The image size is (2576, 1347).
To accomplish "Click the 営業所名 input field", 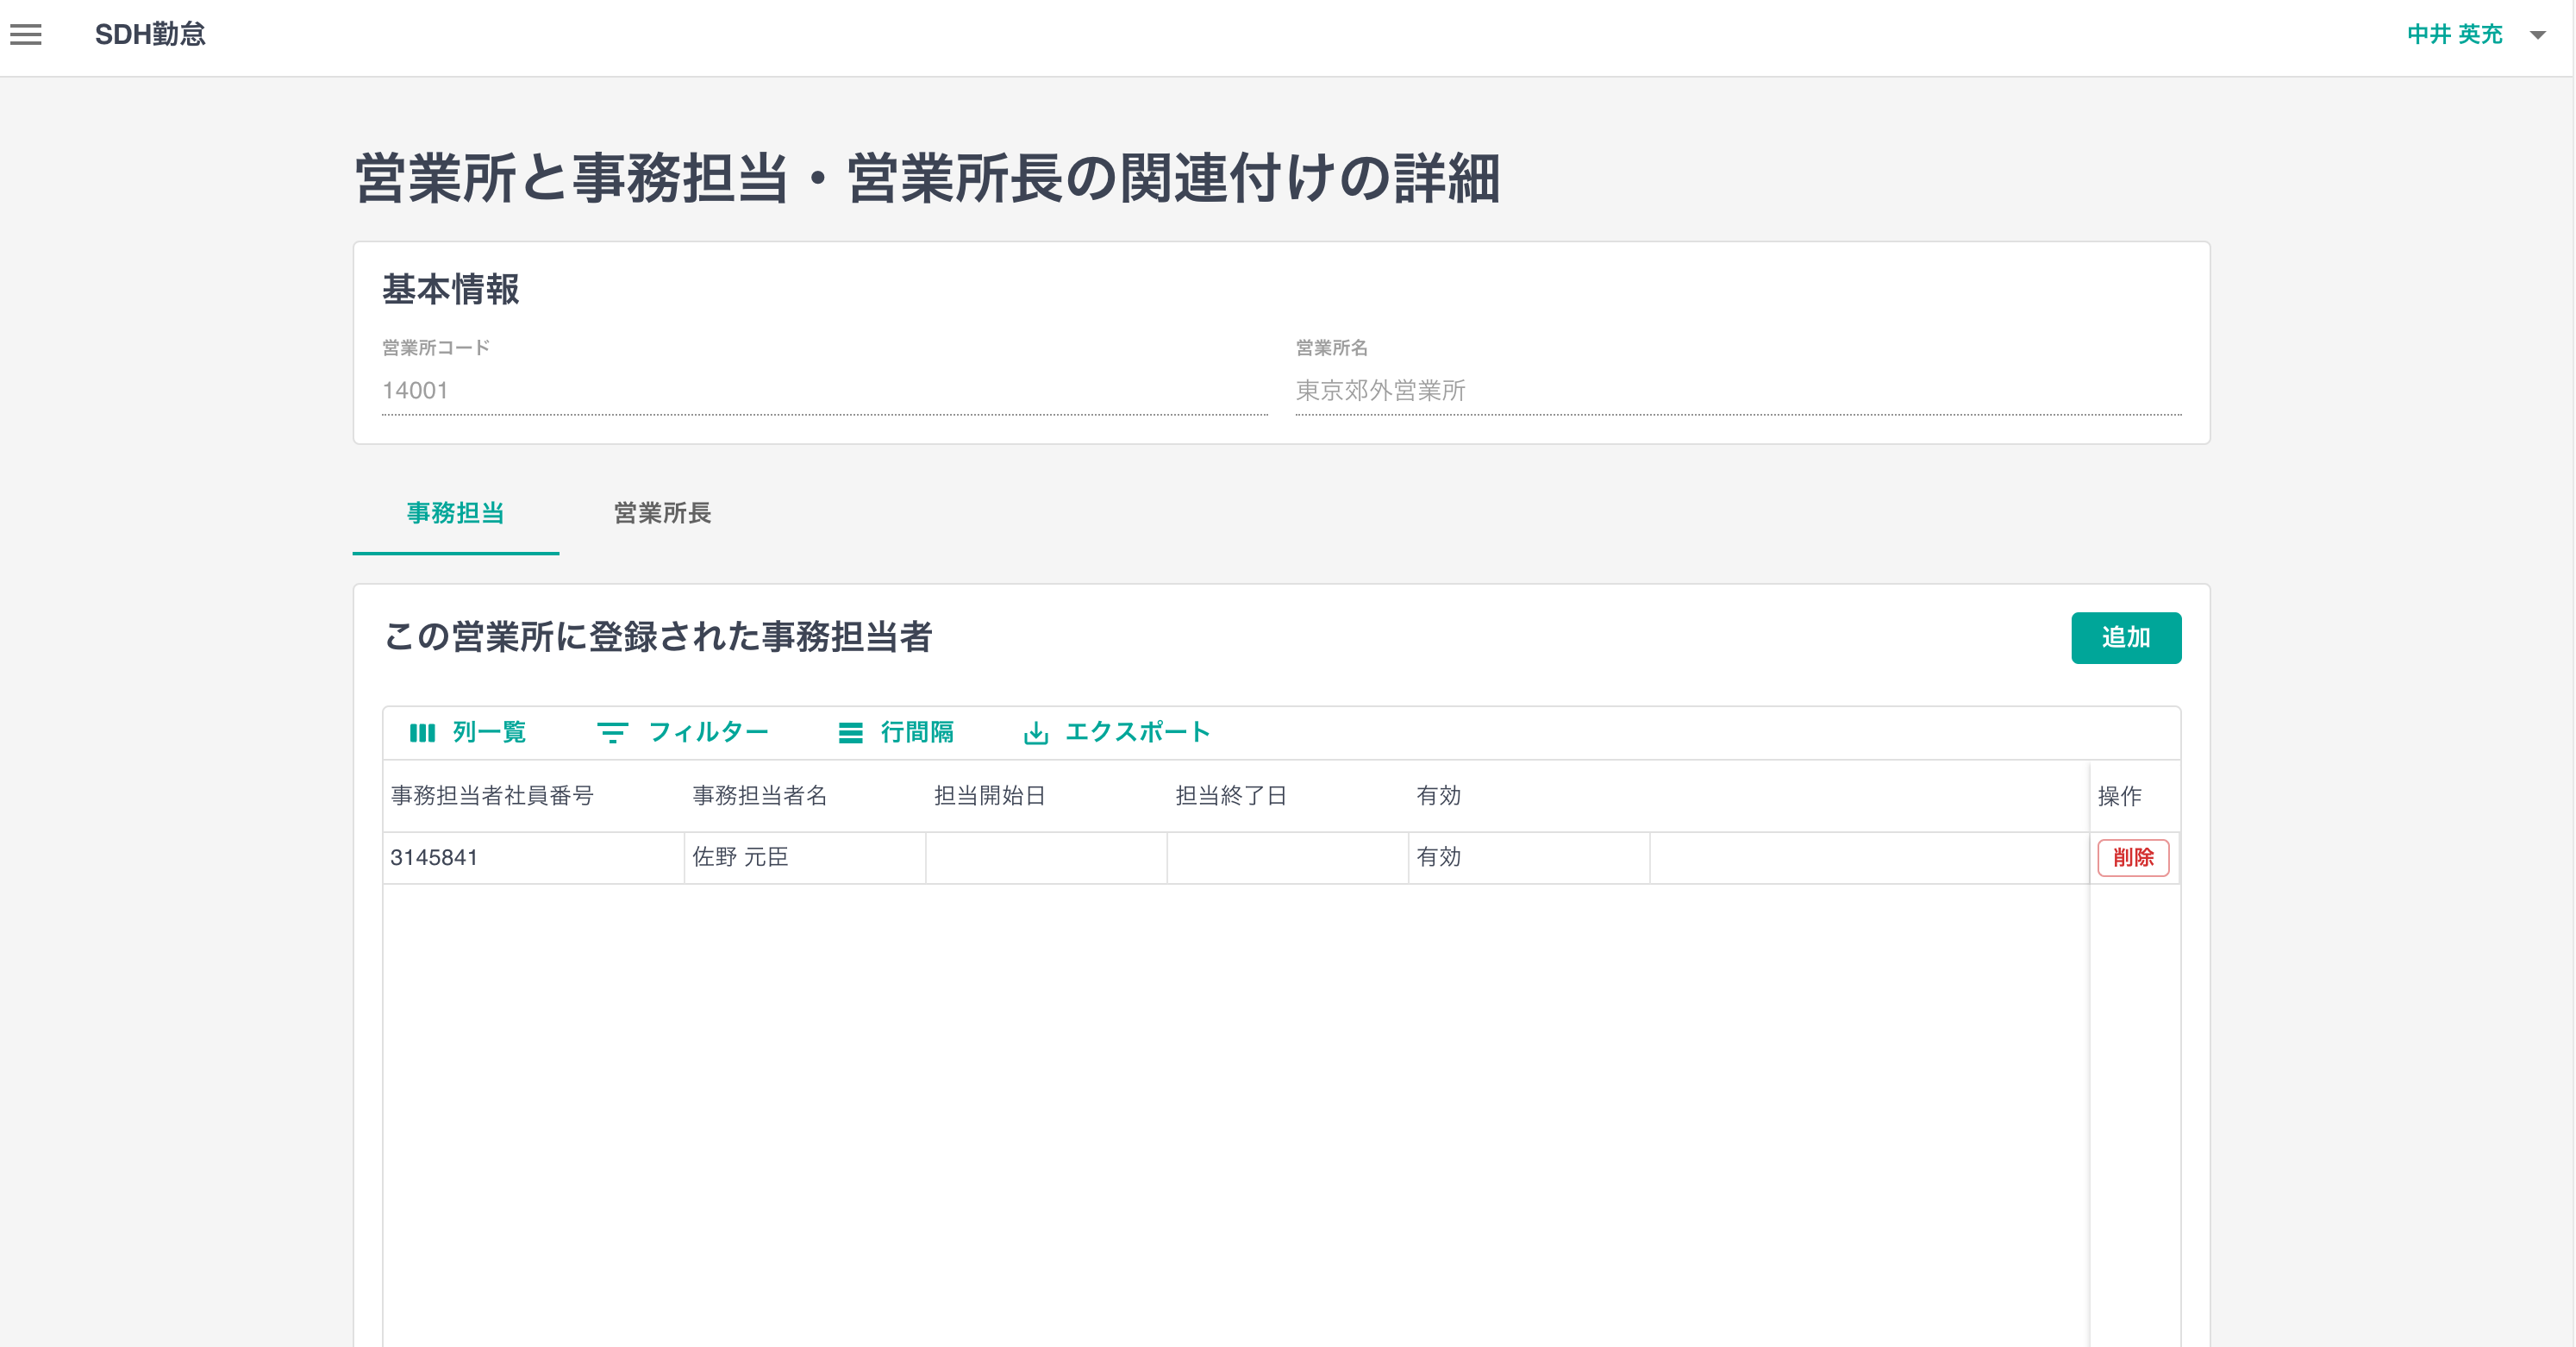I will point(1737,391).
